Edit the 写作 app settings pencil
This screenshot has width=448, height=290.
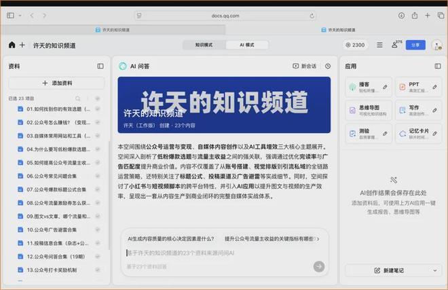click(434, 110)
